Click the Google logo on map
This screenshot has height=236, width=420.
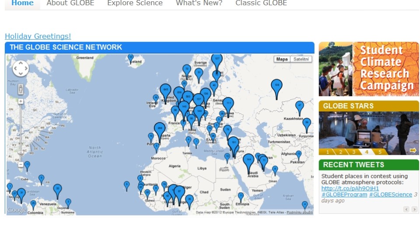pyautogui.click(x=17, y=210)
